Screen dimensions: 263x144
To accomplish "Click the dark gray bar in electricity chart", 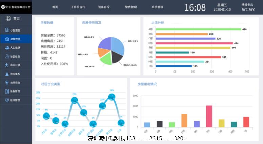I will pos(160,124).
